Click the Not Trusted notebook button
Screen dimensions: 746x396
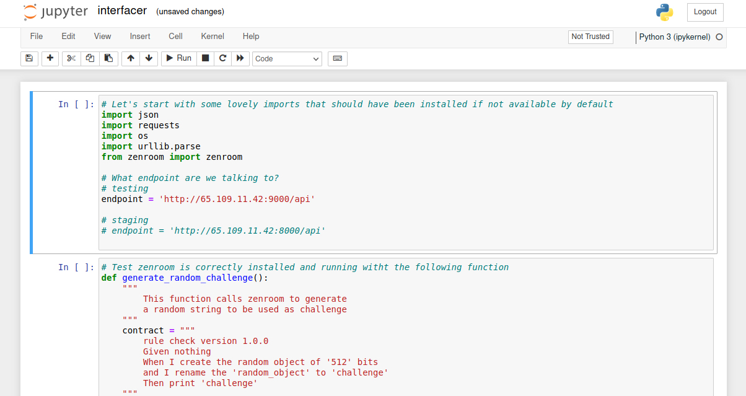pos(590,37)
